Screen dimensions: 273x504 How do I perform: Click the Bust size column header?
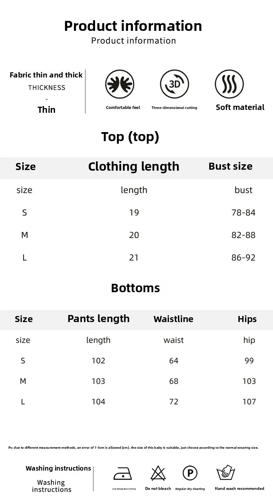click(x=230, y=166)
